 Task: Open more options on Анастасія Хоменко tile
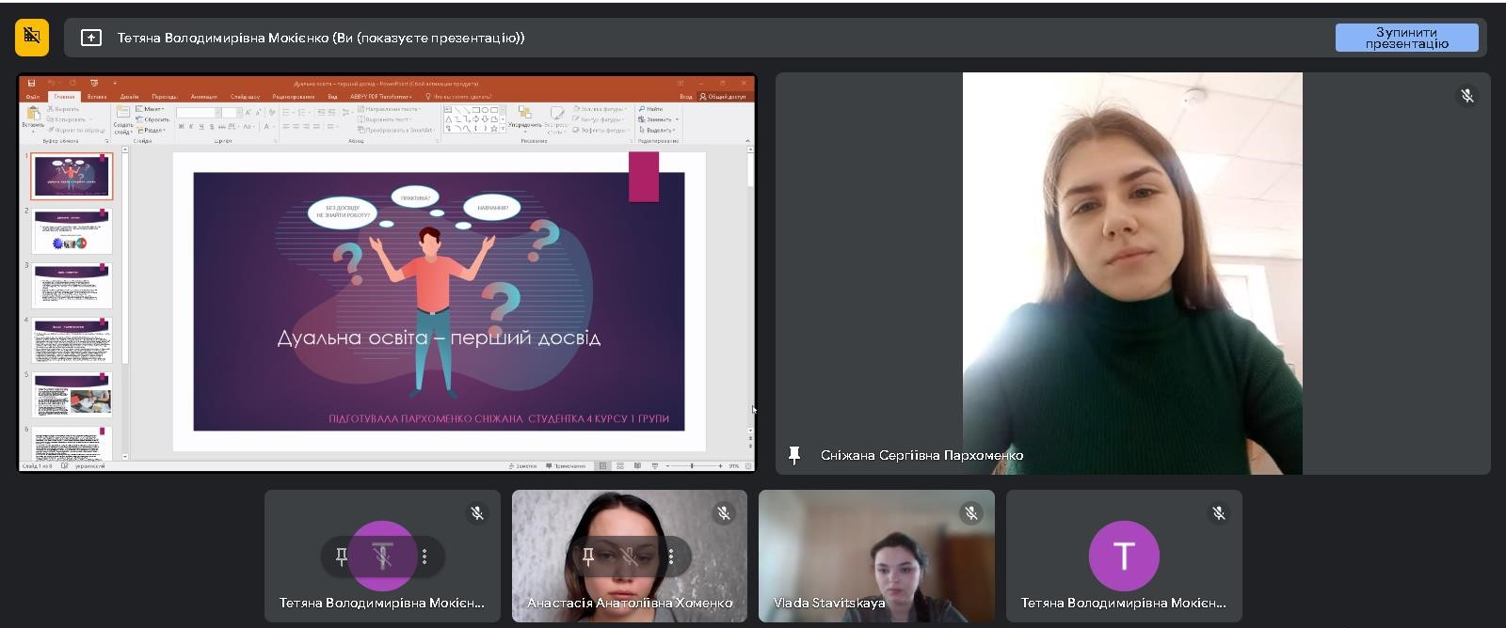[x=671, y=557]
